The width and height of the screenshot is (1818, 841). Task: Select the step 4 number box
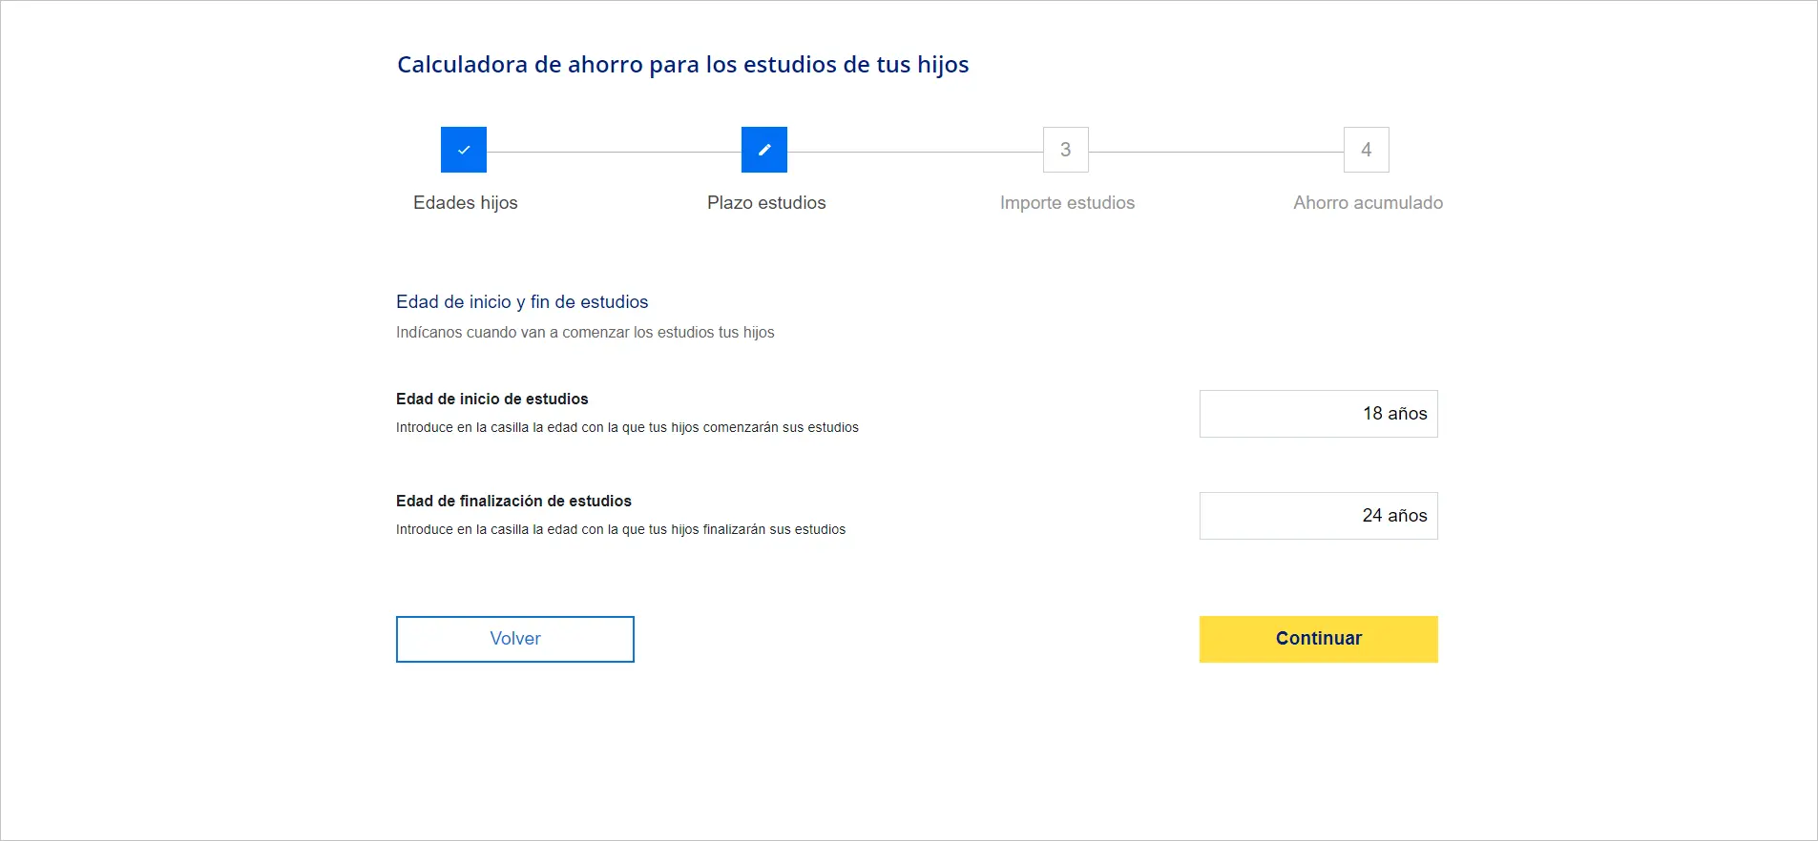click(1367, 150)
